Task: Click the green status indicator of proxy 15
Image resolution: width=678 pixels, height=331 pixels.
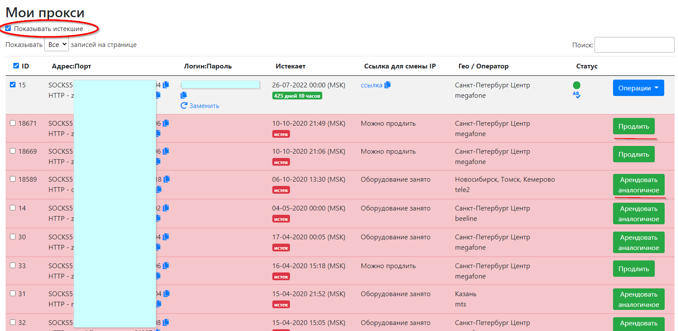Action: click(576, 85)
